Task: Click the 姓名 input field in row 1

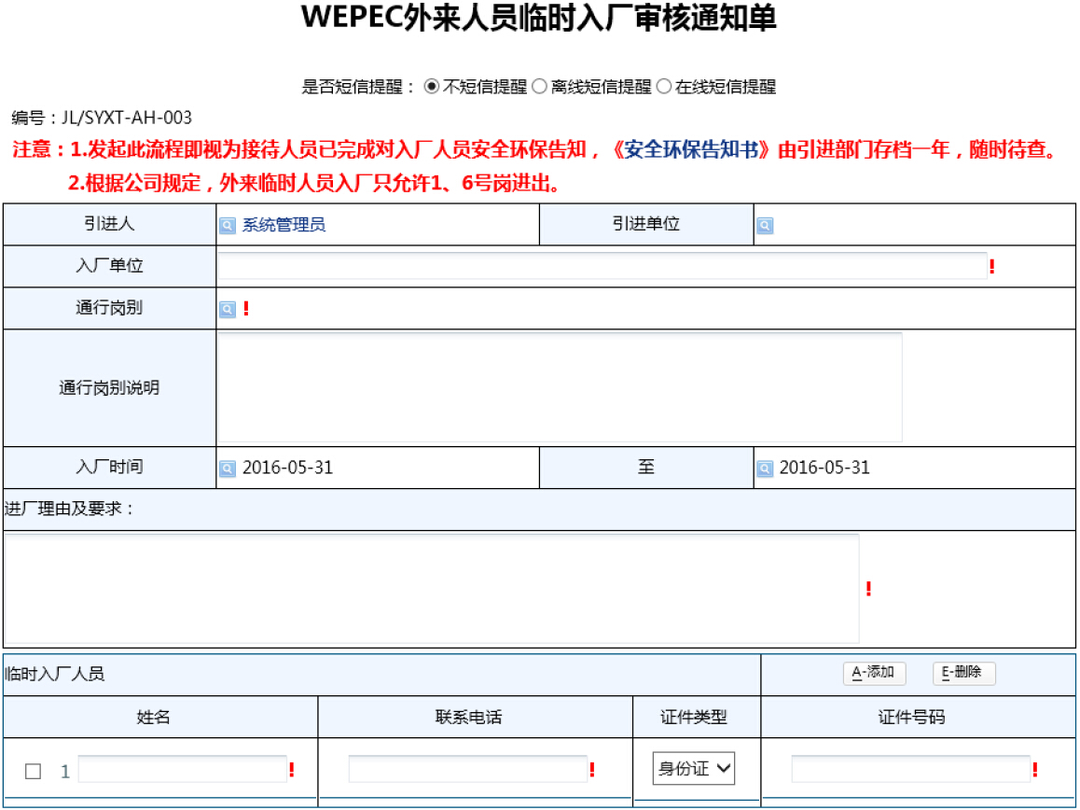Action: coord(183,770)
